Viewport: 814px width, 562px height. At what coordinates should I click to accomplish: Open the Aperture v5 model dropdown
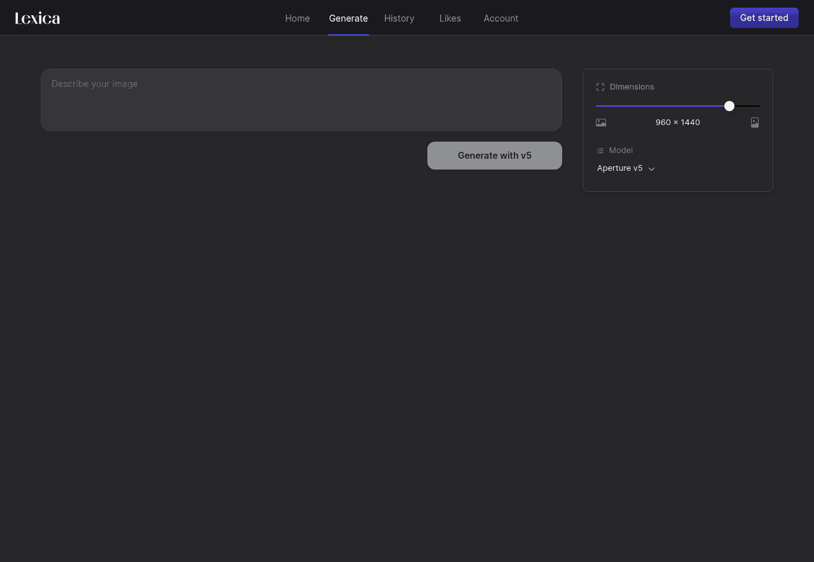[x=620, y=168]
